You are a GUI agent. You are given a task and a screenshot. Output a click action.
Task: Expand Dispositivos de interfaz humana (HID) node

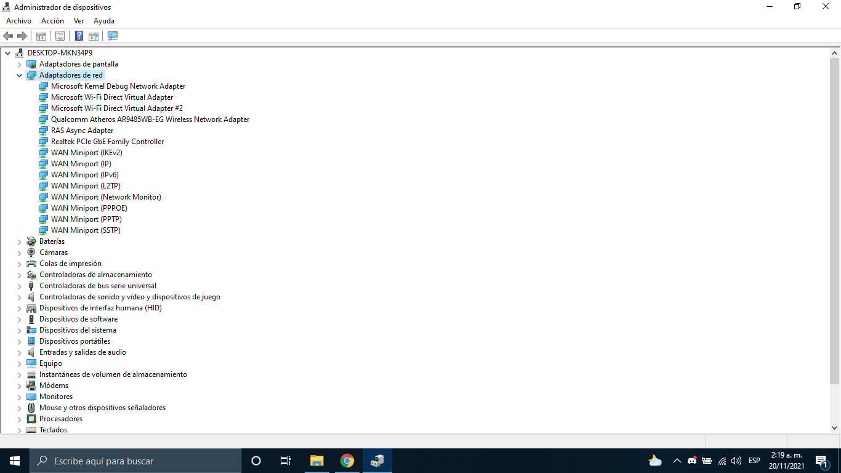click(20, 308)
